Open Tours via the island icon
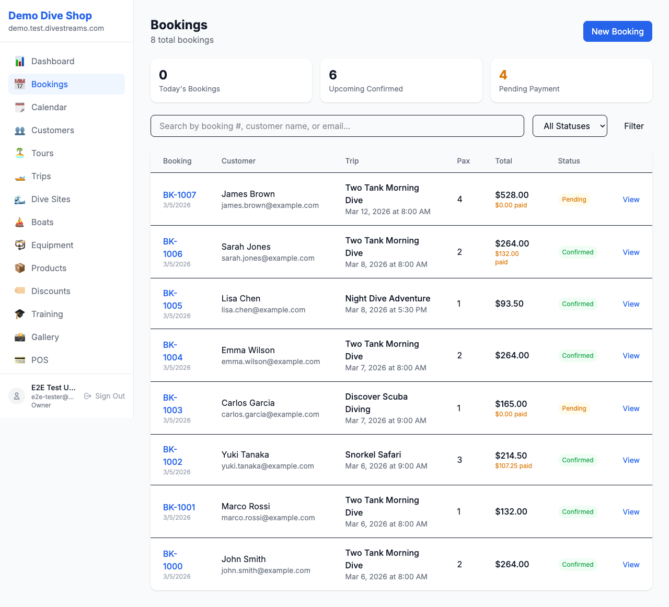This screenshot has height=607, width=669. (x=19, y=153)
